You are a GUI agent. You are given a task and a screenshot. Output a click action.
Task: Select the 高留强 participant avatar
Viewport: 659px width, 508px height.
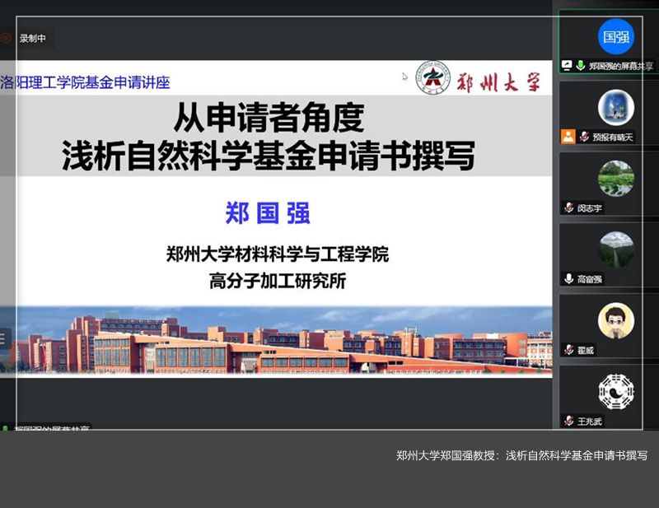pos(615,249)
